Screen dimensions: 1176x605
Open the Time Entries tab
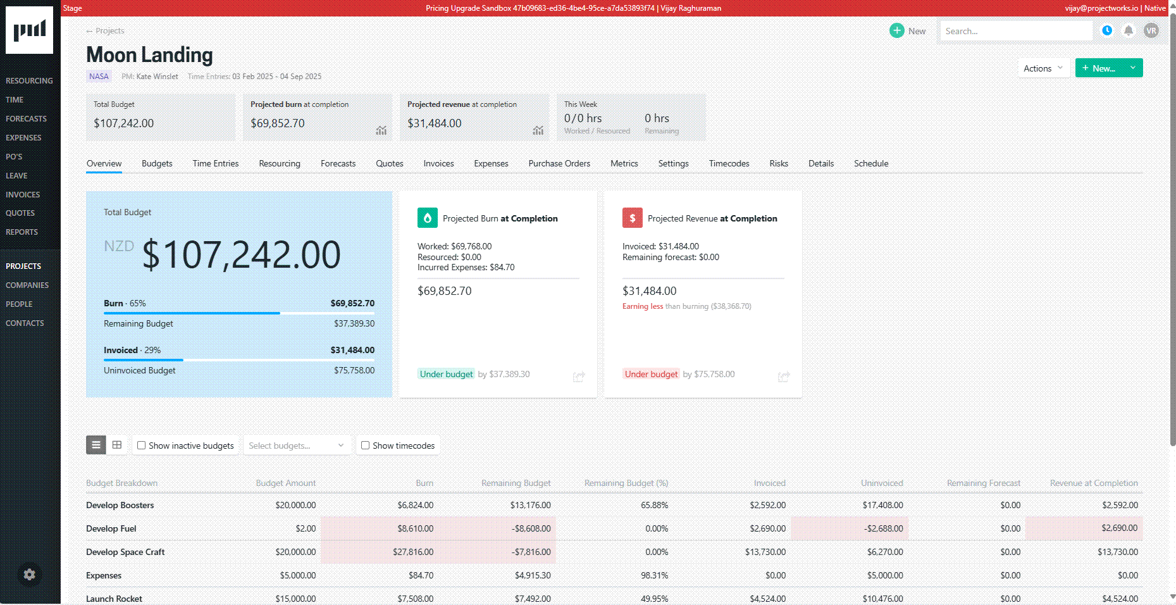click(216, 163)
